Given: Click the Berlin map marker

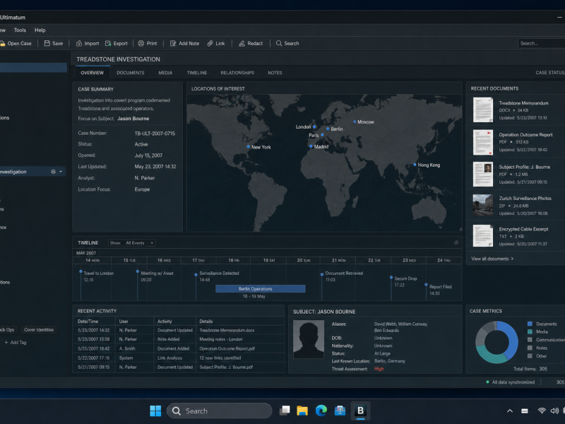Looking at the screenshot, I should [328, 129].
